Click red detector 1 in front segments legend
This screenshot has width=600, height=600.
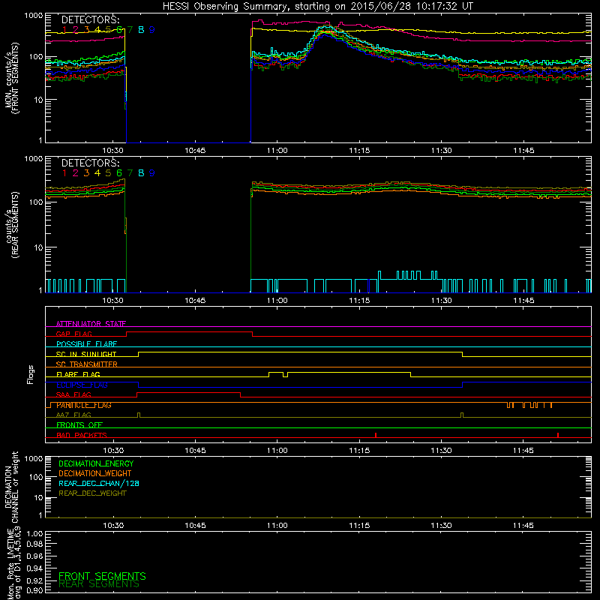(64, 29)
